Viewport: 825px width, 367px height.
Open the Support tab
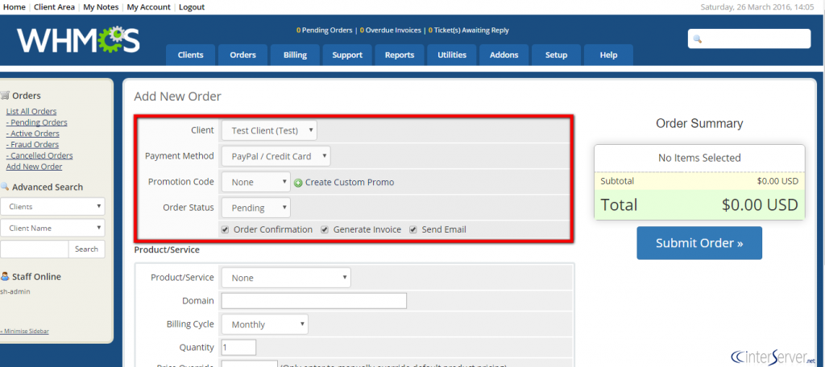pyautogui.click(x=347, y=55)
